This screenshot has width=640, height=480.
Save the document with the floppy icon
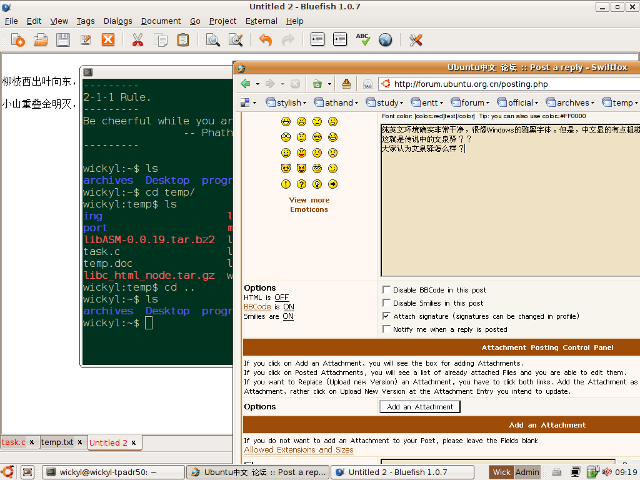click(x=63, y=40)
